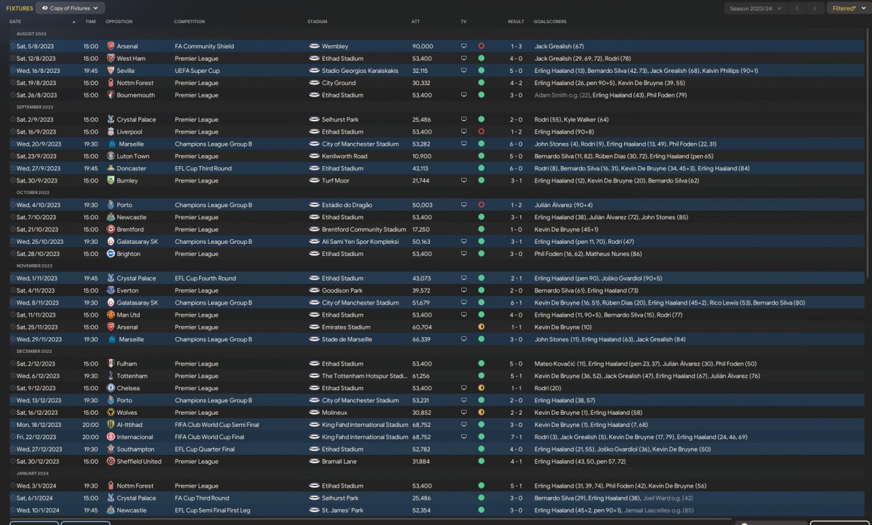
Task: Click the stadium icon beside Wembley
Action: tap(314, 46)
